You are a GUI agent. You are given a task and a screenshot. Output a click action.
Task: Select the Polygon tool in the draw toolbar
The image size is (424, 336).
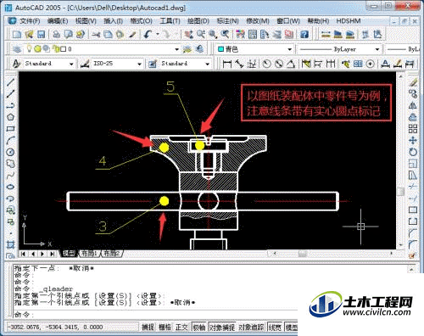click(10, 117)
